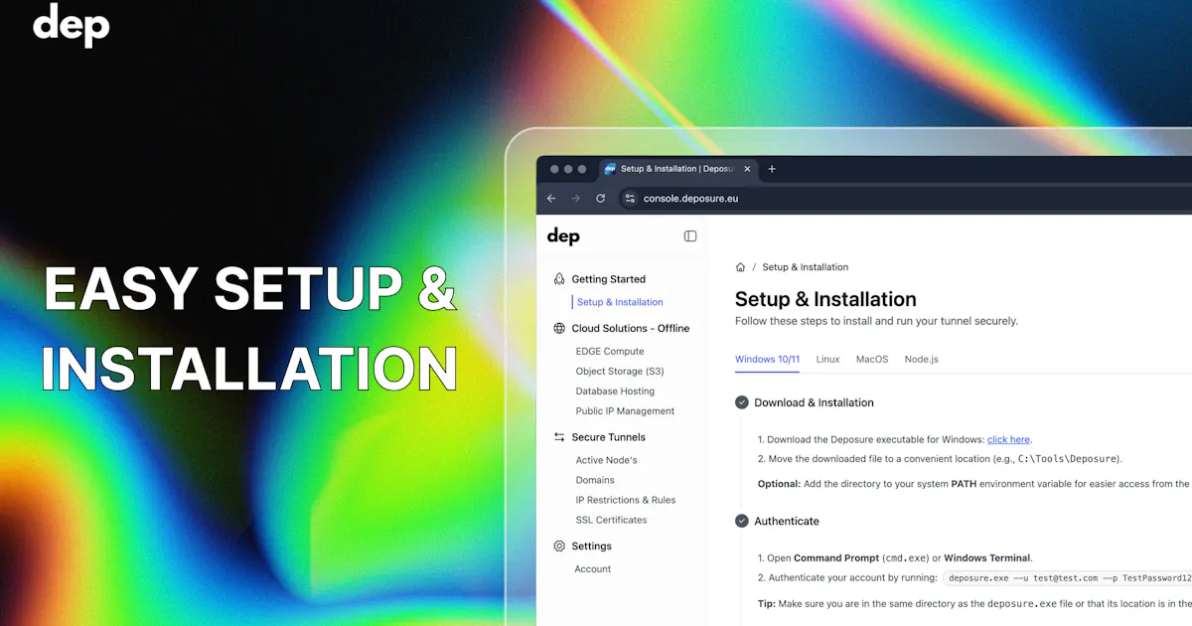Screen dimensions: 1192x626
Task: Click the dep logo in the console sidebar
Action: (x=563, y=236)
